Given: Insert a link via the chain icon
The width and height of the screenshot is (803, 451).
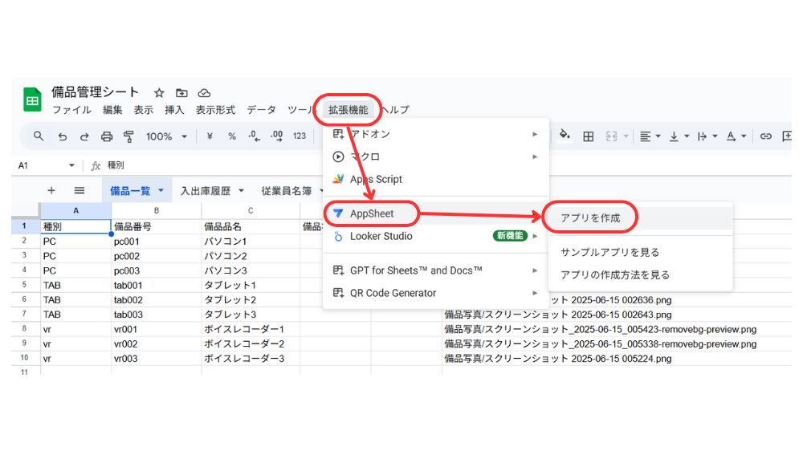Looking at the screenshot, I should [x=765, y=136].
